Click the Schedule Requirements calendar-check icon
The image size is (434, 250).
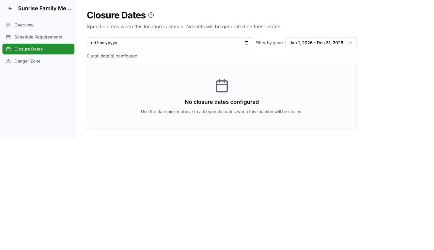tap(8, 37)
